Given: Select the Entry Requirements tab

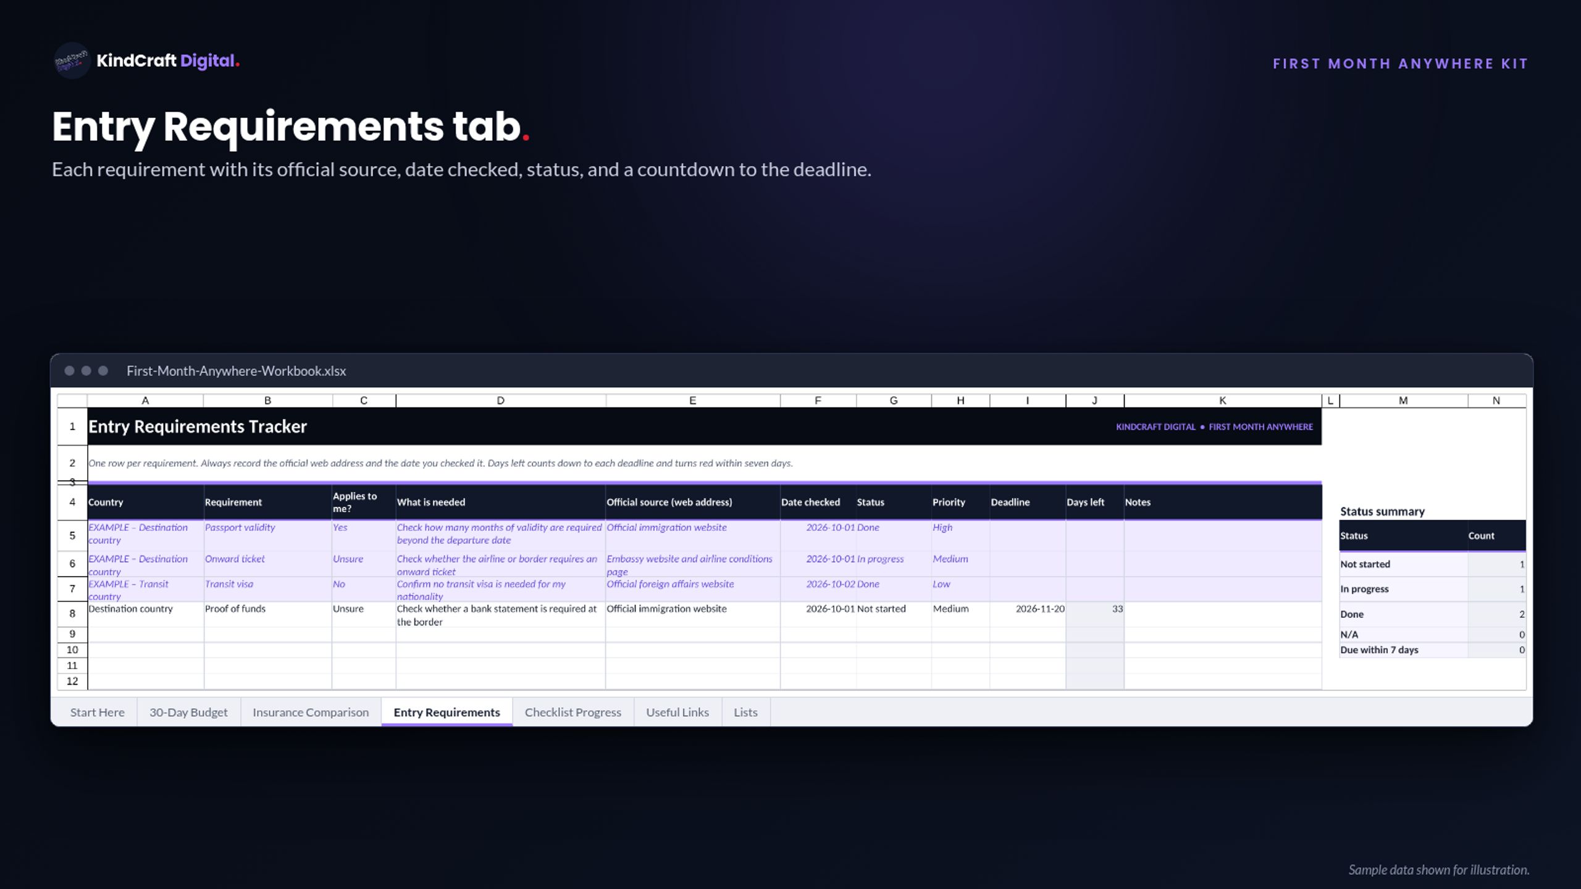Looking at the screenshot, I should point(447,712).
